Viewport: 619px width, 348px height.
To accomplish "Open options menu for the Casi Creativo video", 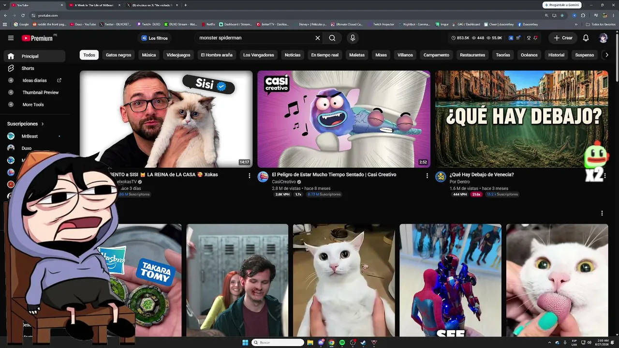I will 427,175.
